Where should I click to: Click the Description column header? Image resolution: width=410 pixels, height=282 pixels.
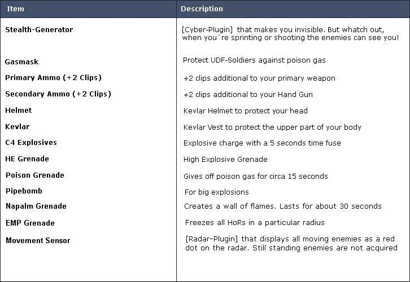pos(202,9)
